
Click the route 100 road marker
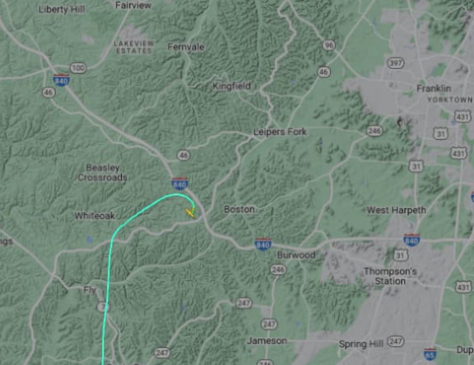[78, 68]
